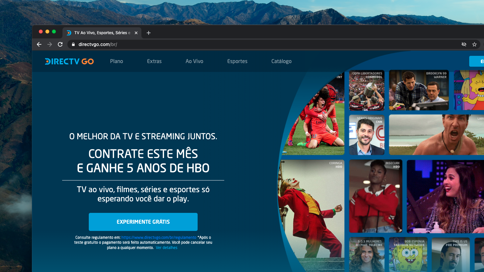This screenshot has width=484, height=272.
Task: Open the laughing woman talk show thumbnail
Action: [x=445, y=196]
